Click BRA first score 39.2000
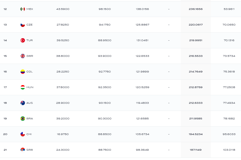 tap(63, 119)
